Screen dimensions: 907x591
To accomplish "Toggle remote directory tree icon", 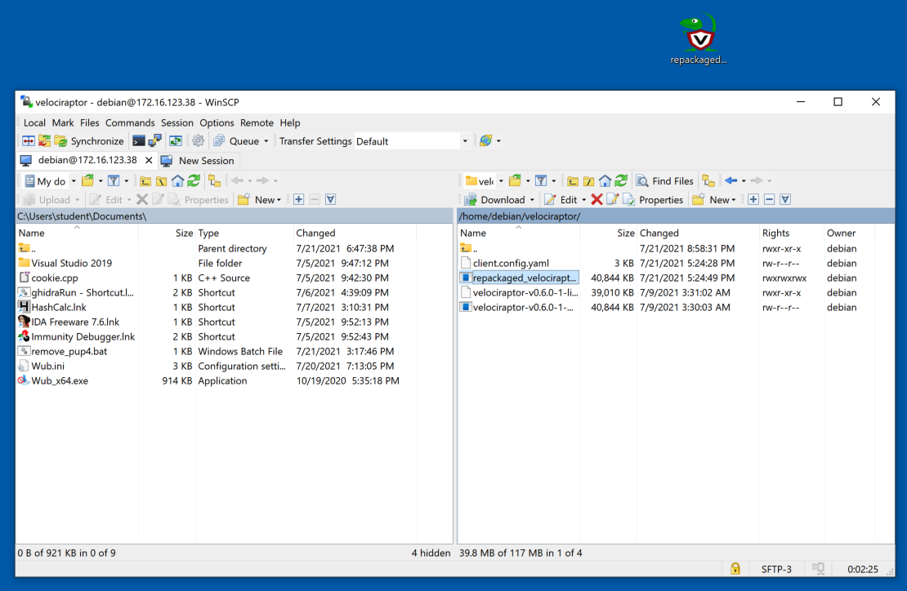I will [708, 181].
